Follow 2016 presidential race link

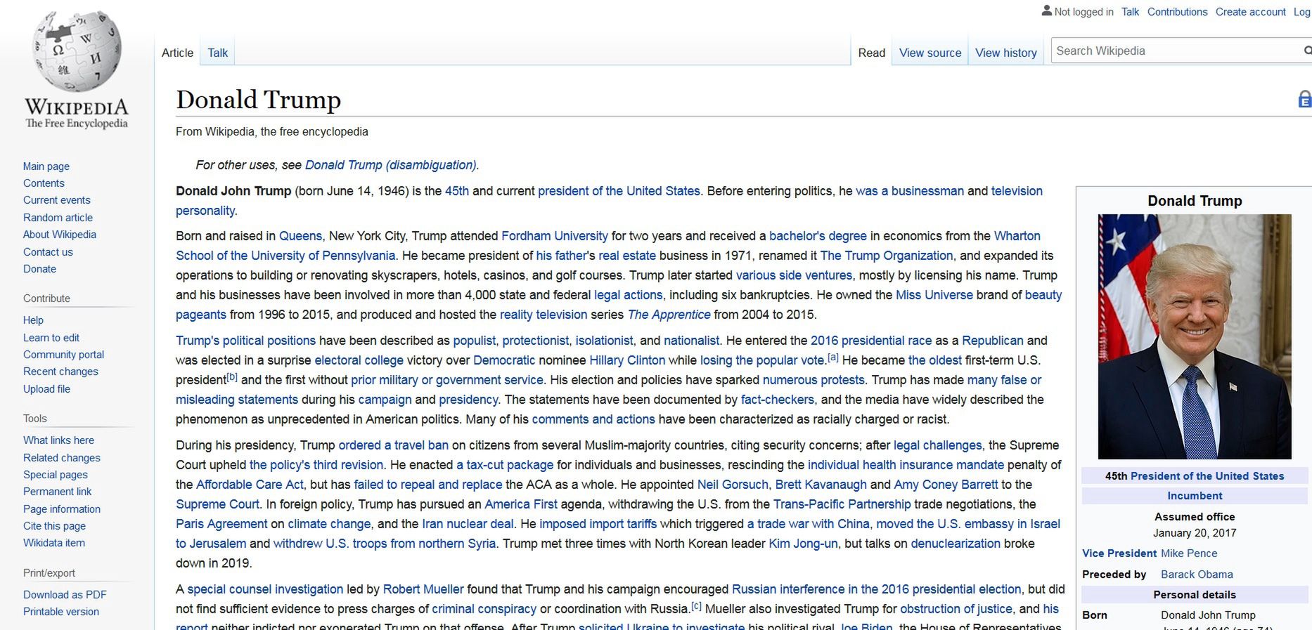point(871,341)
